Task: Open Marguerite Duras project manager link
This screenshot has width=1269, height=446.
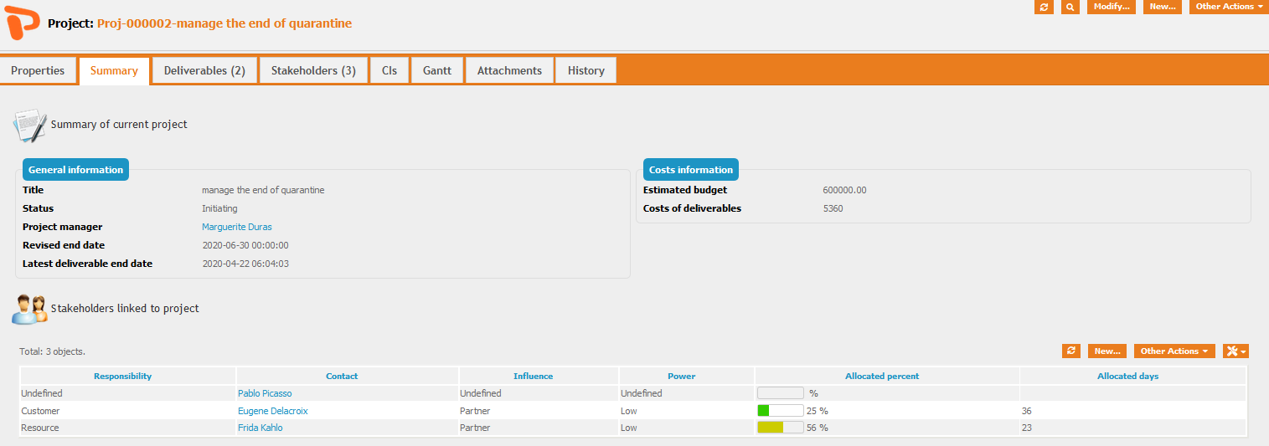Action: [x=237, y=228]
